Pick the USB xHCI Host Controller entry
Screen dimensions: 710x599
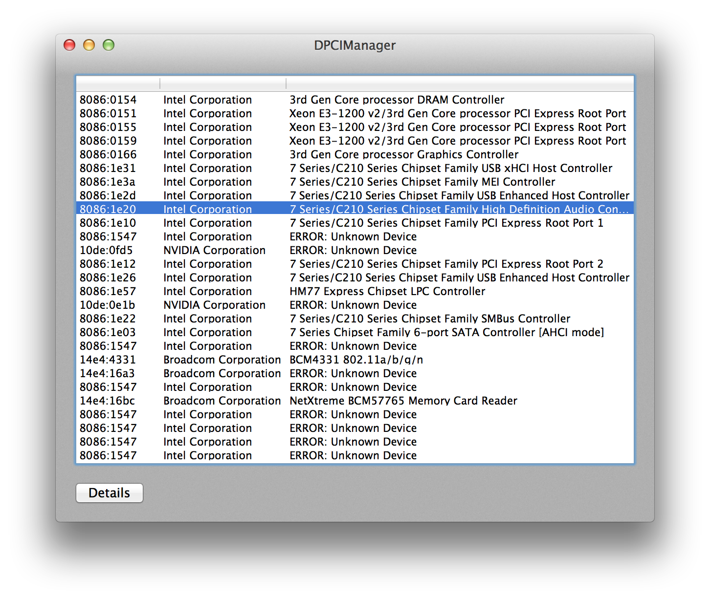pos(355,168)
